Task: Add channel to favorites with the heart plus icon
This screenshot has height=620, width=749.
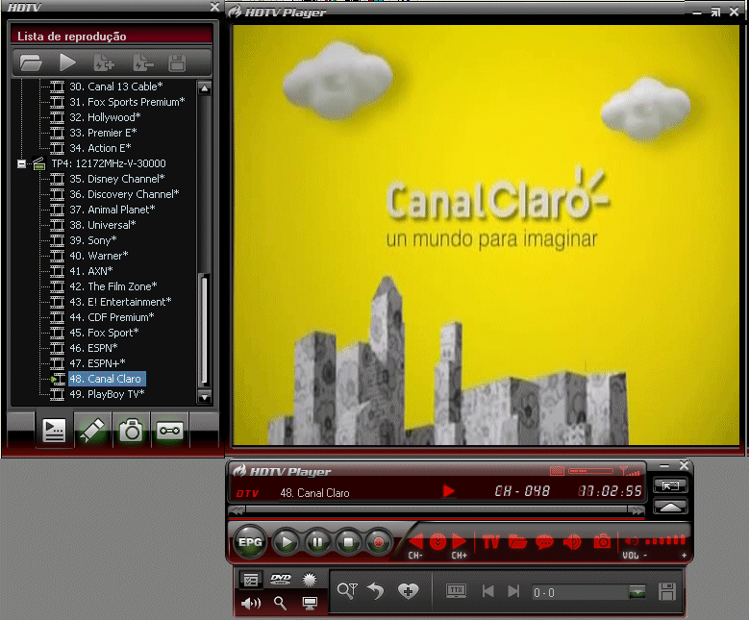Action: [x=408, y=591]
